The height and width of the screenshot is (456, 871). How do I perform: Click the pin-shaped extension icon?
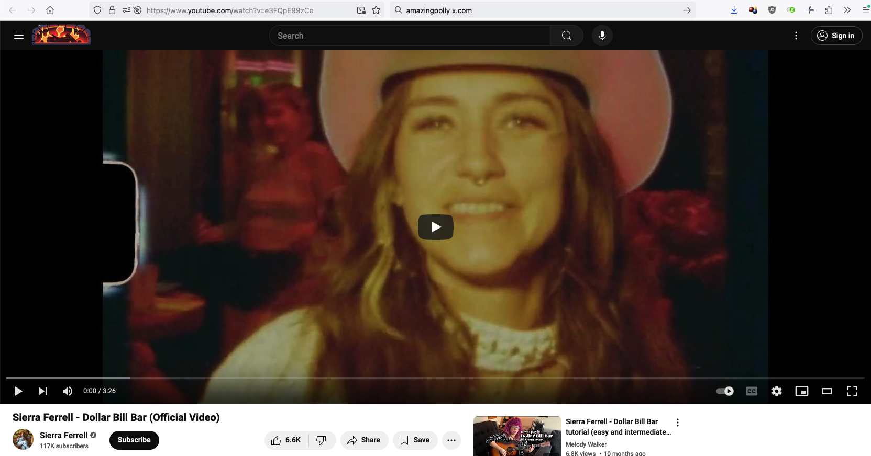pyautogui.click(x=810, y=10)
